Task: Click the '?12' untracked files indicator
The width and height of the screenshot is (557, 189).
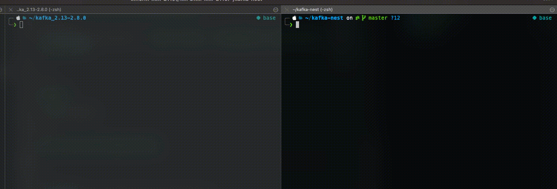Action: point(395,18)
